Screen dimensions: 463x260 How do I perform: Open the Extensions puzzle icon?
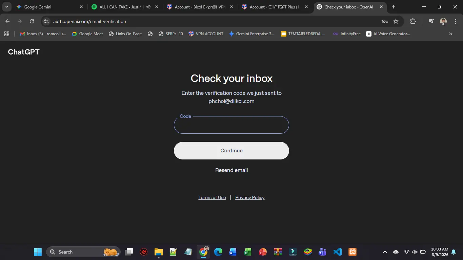pyautogui.click(x=413, y=21)
